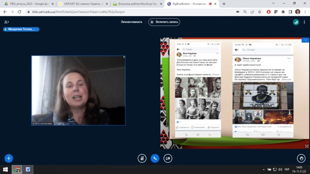Open Word from the Windows taskbar
Screen dimensions: 310x174
click(x=28, y=169)
